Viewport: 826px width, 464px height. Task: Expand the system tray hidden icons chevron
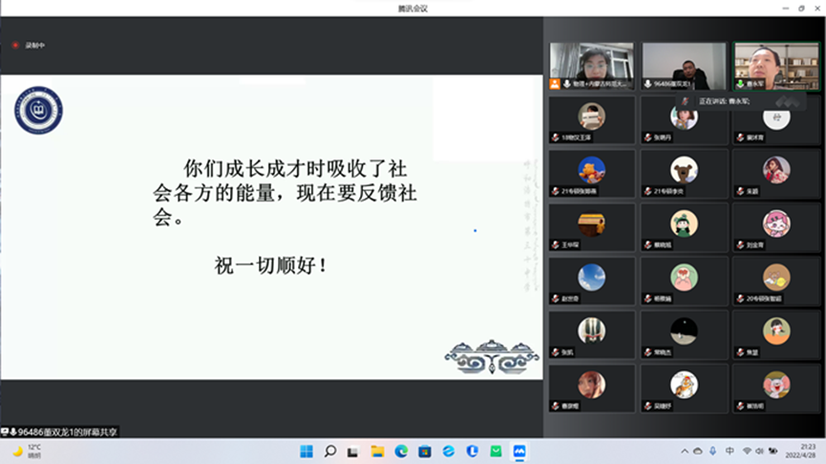click(684, 451)
